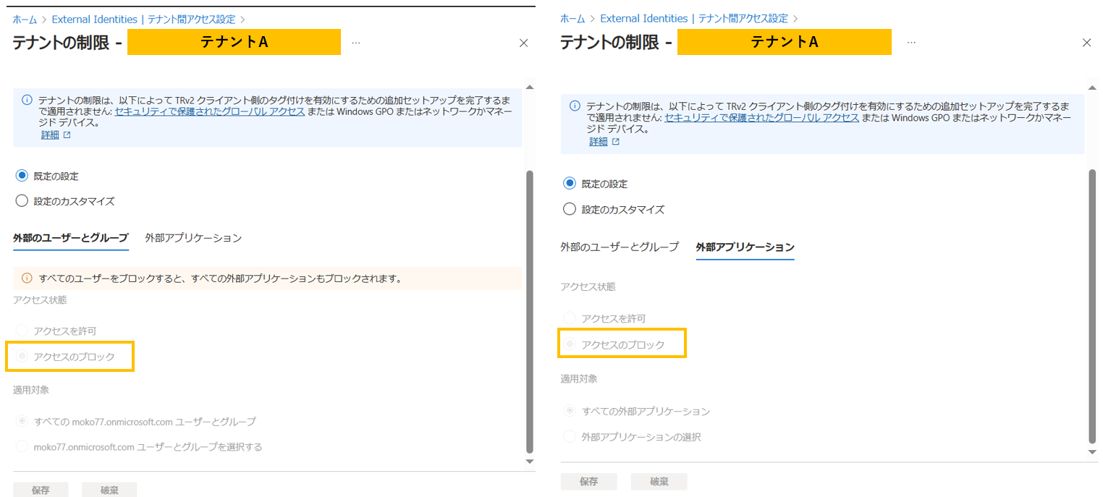Click external-link icon beside 詳細 in right panel
The height and width of the screenshot is (497, 1103).
616,142
